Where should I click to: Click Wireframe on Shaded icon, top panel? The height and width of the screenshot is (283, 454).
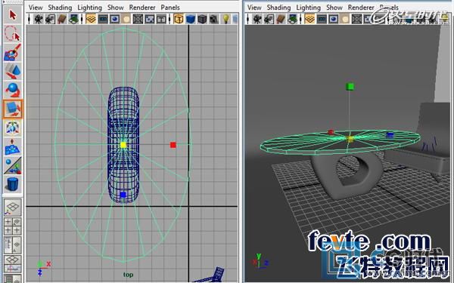coord(202,20)
